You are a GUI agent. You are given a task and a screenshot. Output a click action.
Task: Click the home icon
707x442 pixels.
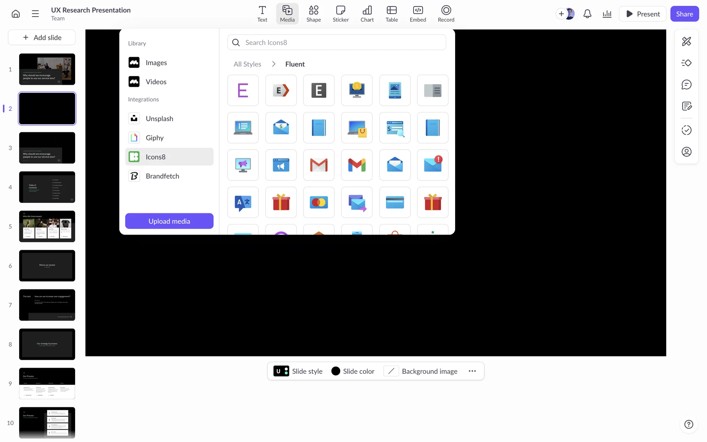coord(15,14)
